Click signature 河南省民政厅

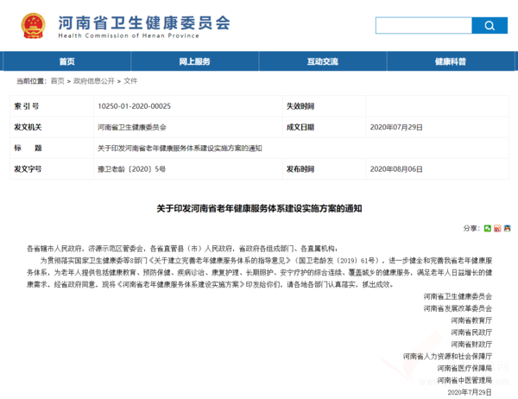click(x=471, y=332)
